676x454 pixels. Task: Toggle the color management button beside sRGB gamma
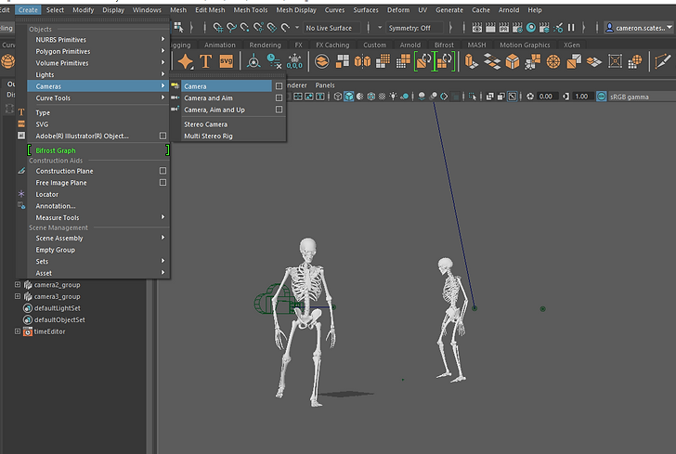pos(601,97)
